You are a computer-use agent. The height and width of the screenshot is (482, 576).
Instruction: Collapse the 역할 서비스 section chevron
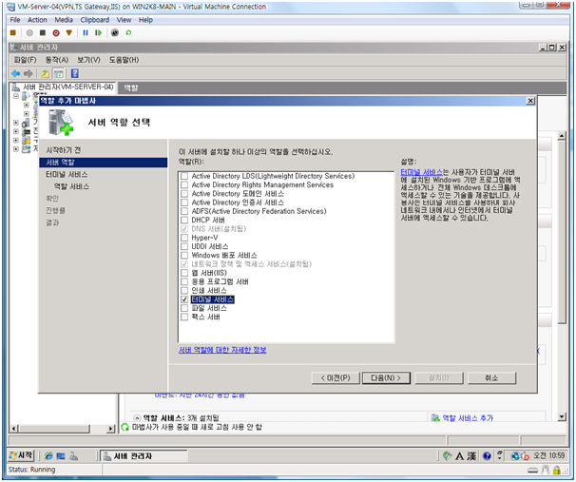[x=137, y=418]
